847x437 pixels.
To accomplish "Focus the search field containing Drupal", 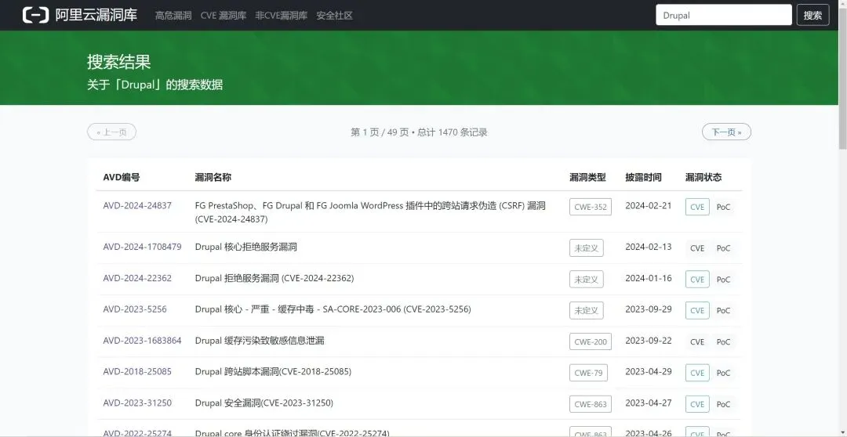I will pyautogui.click(x=724, y=15).
